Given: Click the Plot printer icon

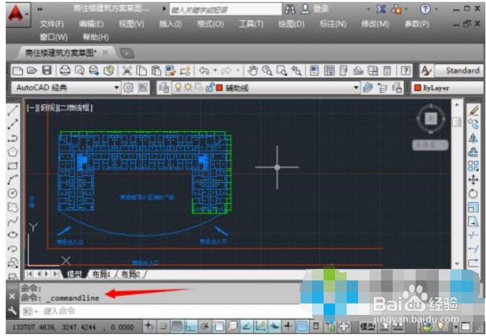Looking at the screenshot, I should click(x=65, y=71).
